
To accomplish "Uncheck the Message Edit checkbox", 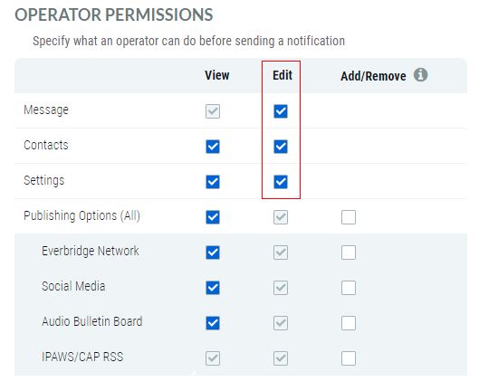I will click(x=281, y=111).
